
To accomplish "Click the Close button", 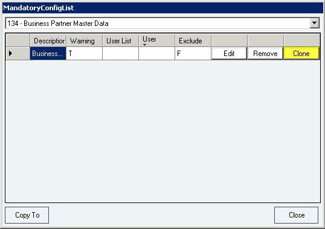I will 297,215.
